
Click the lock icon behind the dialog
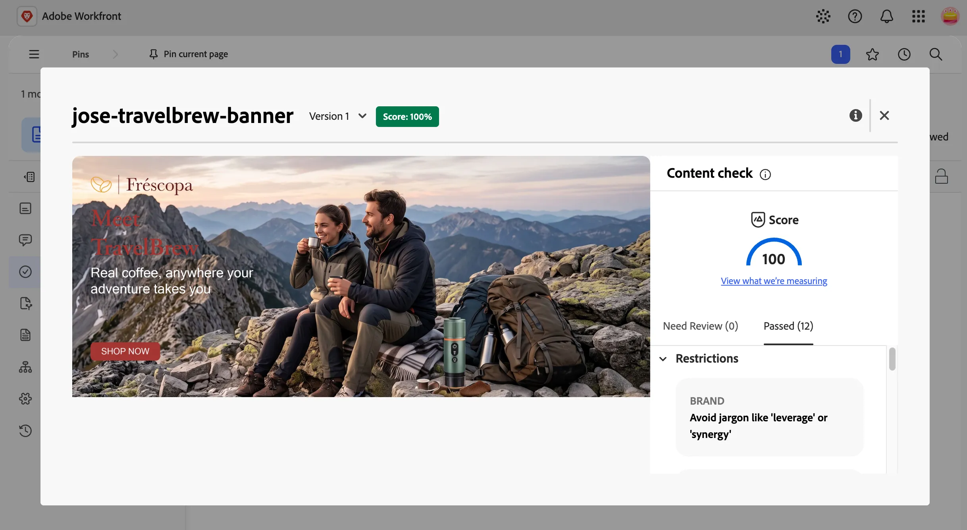pos(941,176)
